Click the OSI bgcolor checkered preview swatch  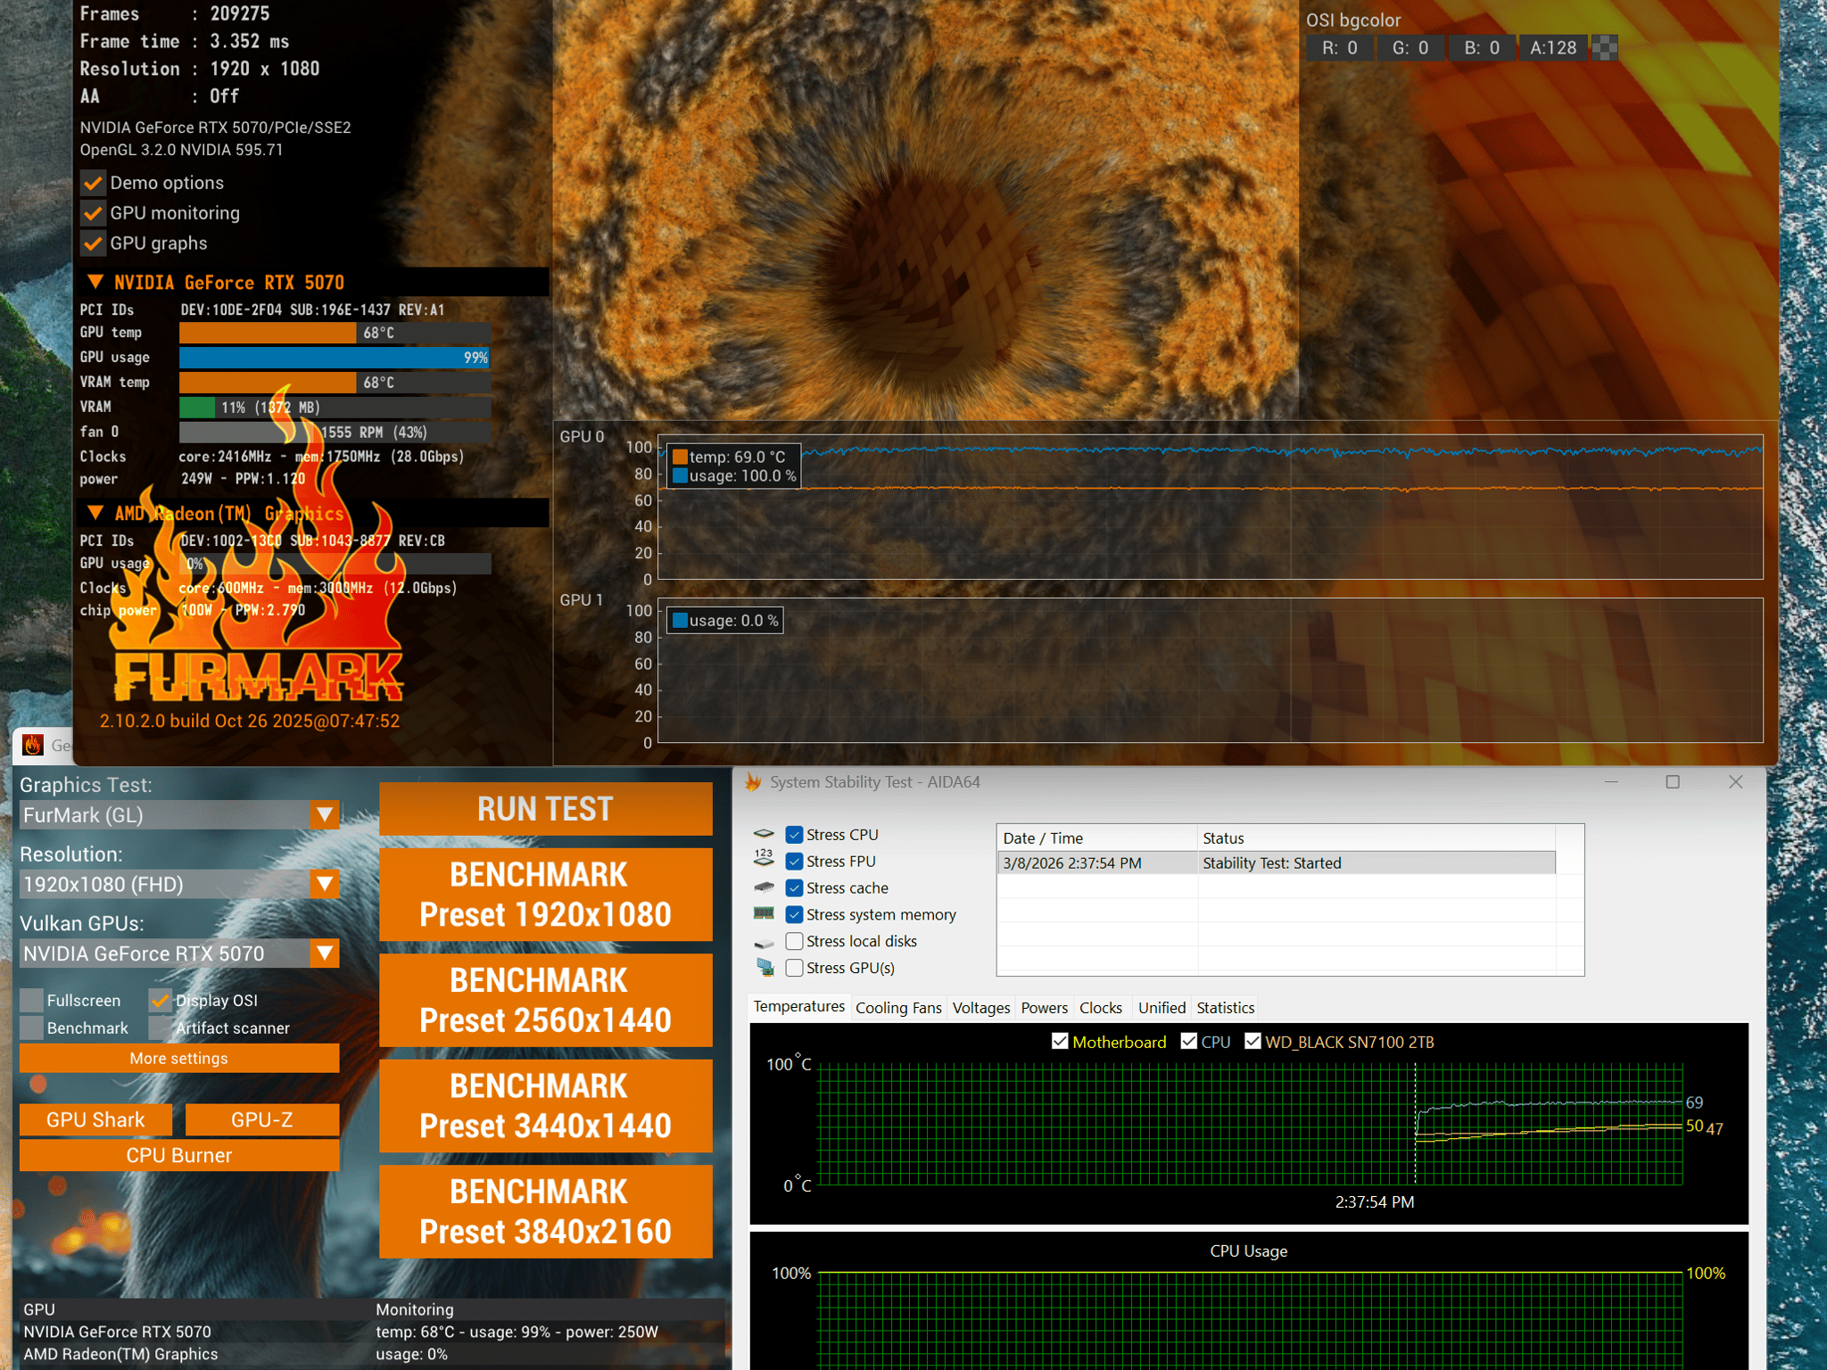(1604, 48)
